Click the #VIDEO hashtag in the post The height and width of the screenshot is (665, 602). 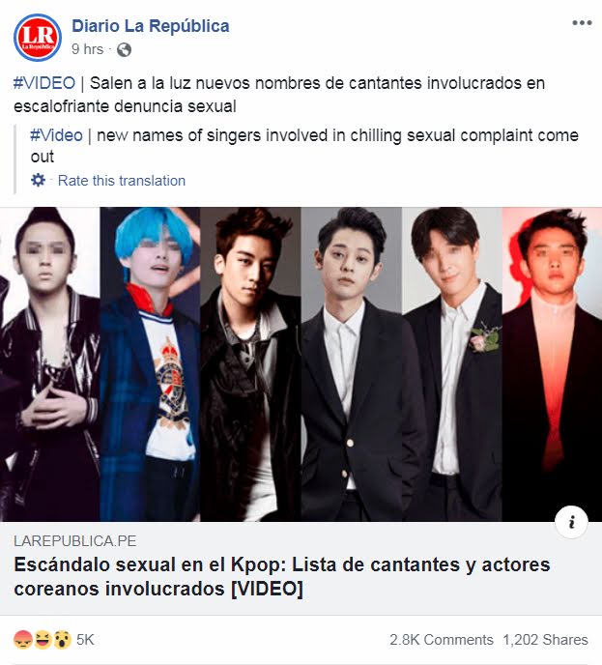(44, 83)
